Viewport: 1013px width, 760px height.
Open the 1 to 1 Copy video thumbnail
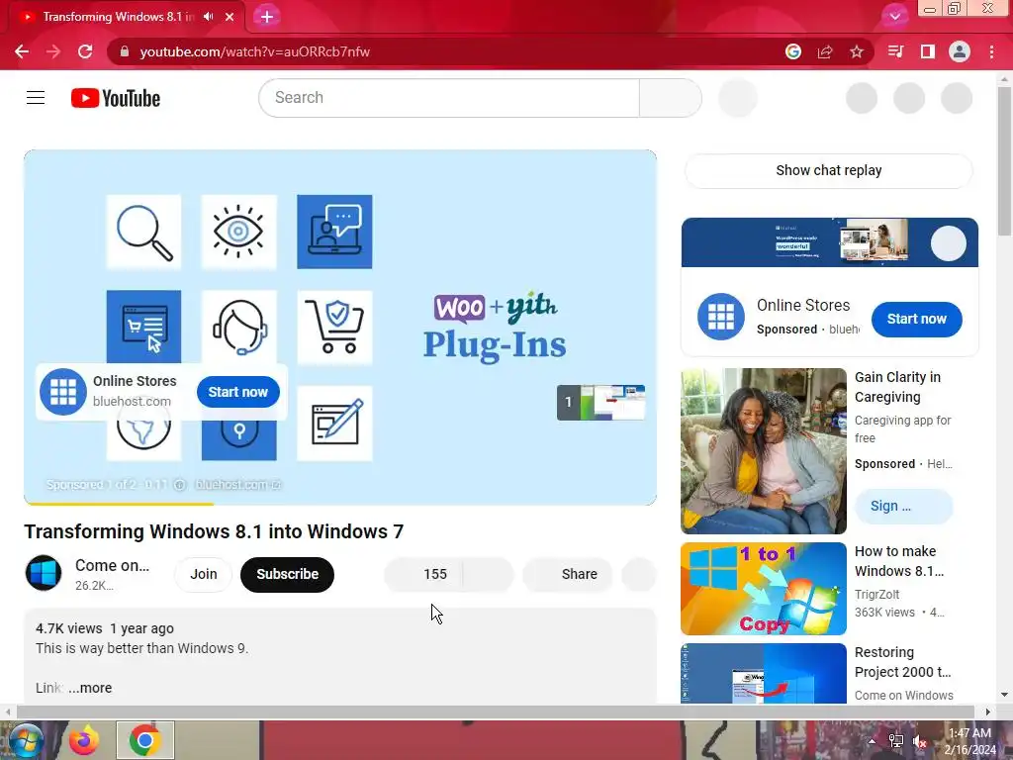click(763, 589)
